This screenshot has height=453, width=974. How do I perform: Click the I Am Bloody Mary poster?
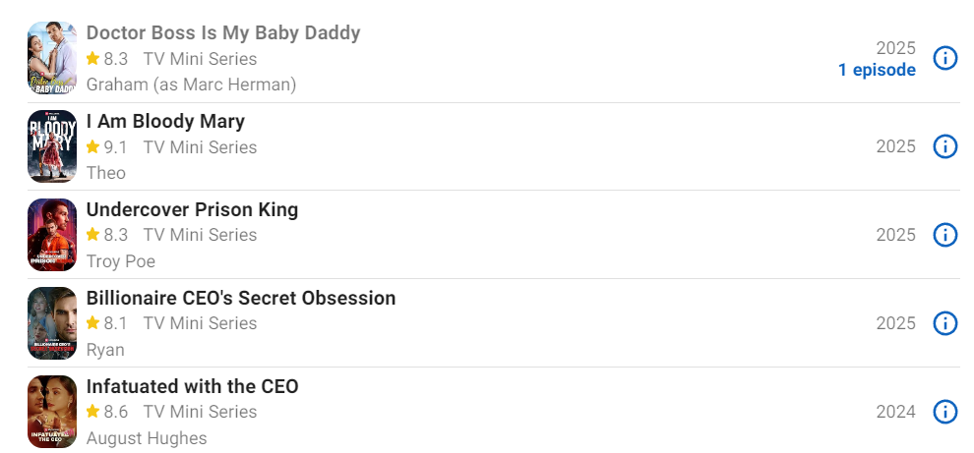click(52, 146)
